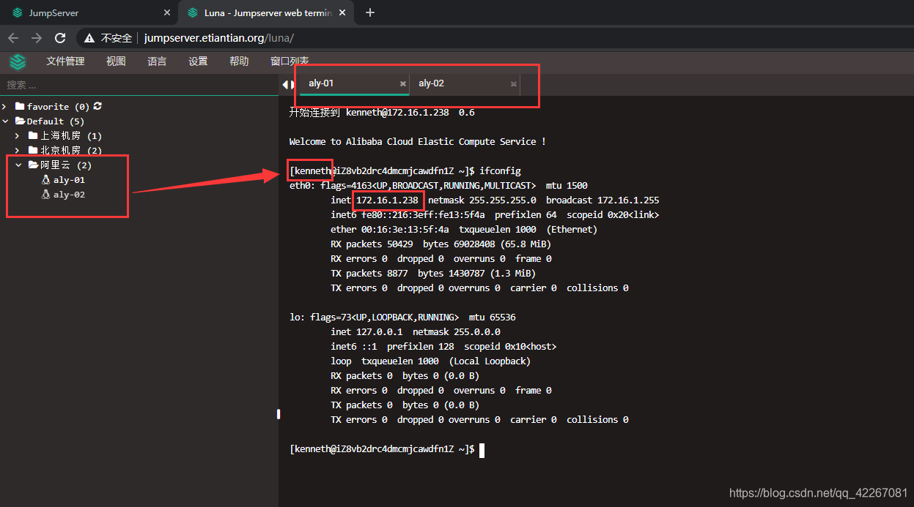Open a new browser tab with plus button
The height and width of the screenshot is (507, 914).
point(370,12)
